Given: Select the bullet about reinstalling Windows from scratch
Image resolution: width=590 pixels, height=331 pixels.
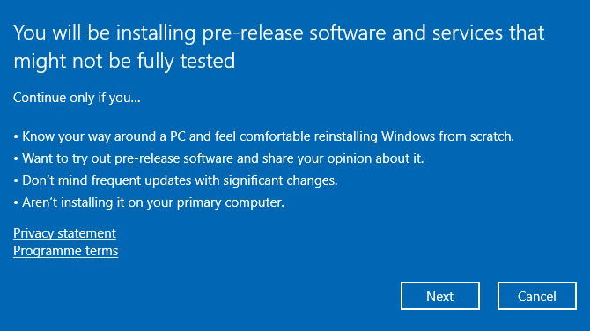Looking at the screenshot, I should tap(264, 136).
